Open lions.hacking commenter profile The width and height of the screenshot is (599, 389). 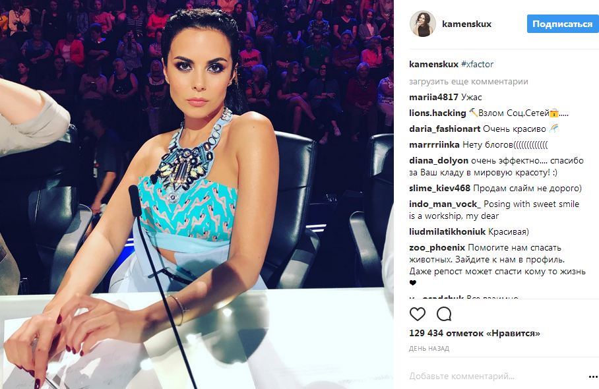437,113
